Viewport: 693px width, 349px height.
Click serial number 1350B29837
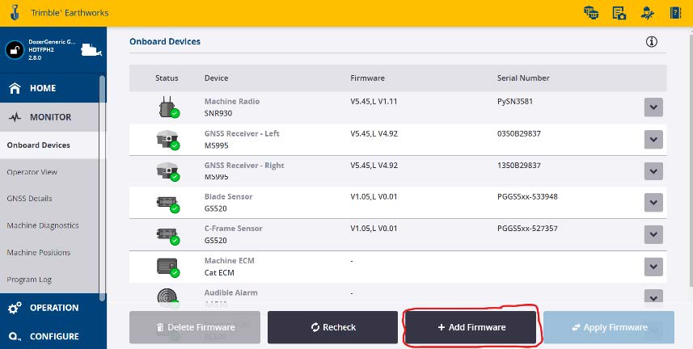[x=519, y=166]
